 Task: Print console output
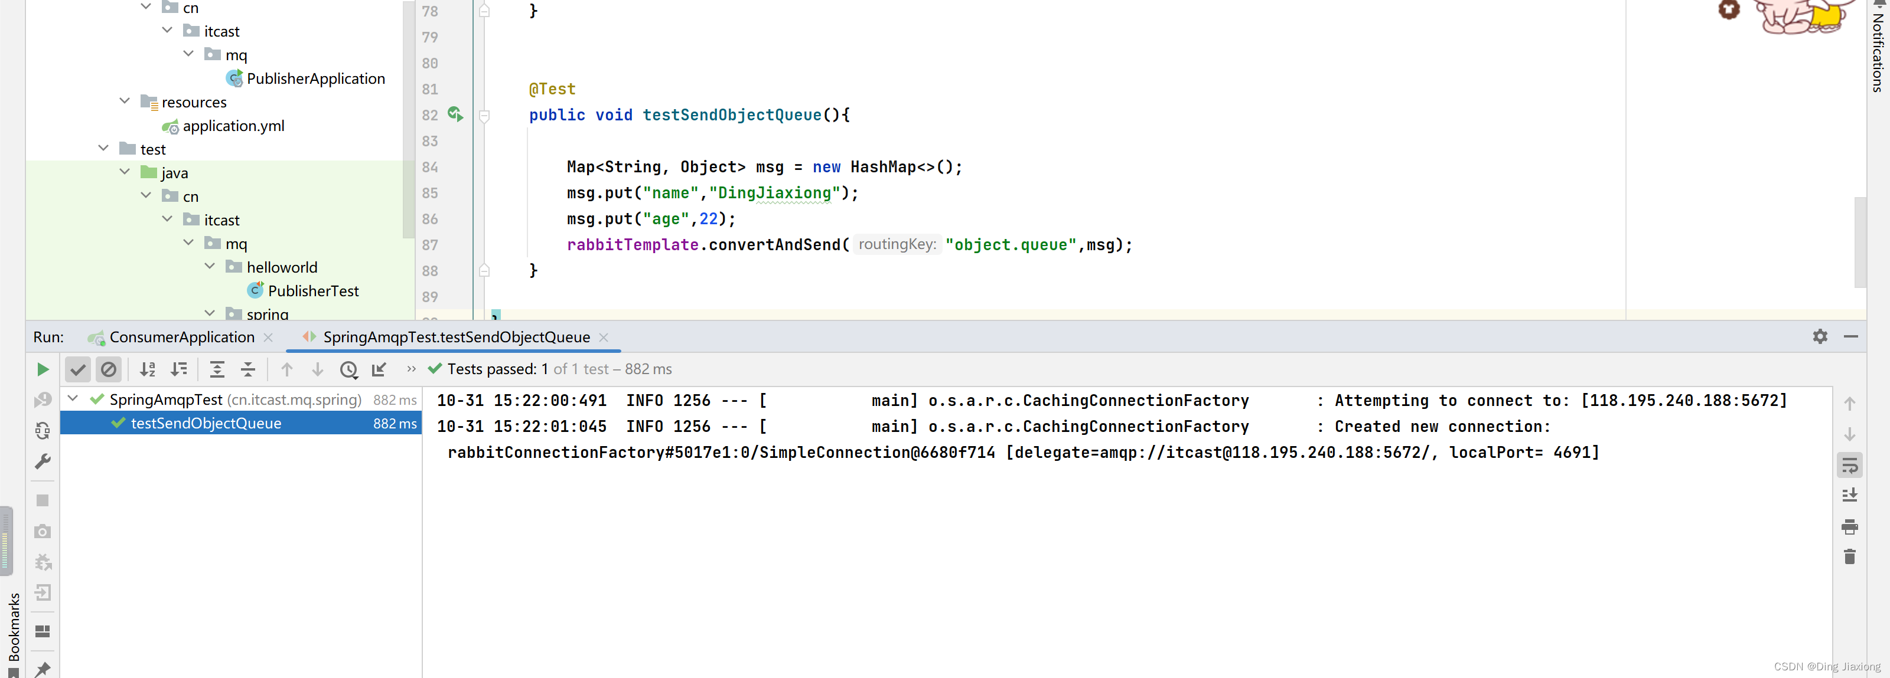click(1850, 527)
